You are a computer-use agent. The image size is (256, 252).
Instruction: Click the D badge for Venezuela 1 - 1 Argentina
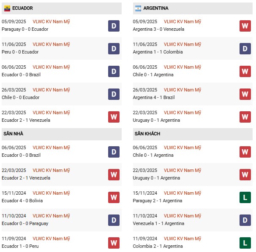[x=245, y=220]
